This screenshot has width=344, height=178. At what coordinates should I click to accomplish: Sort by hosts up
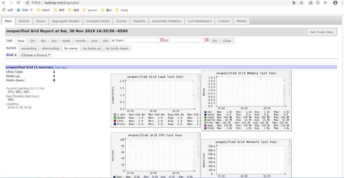pyautogui.click(x=92, y=48)
